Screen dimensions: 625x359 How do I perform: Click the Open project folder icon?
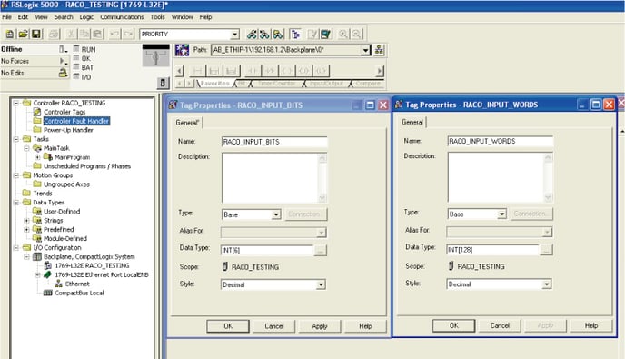pos(23,34)
